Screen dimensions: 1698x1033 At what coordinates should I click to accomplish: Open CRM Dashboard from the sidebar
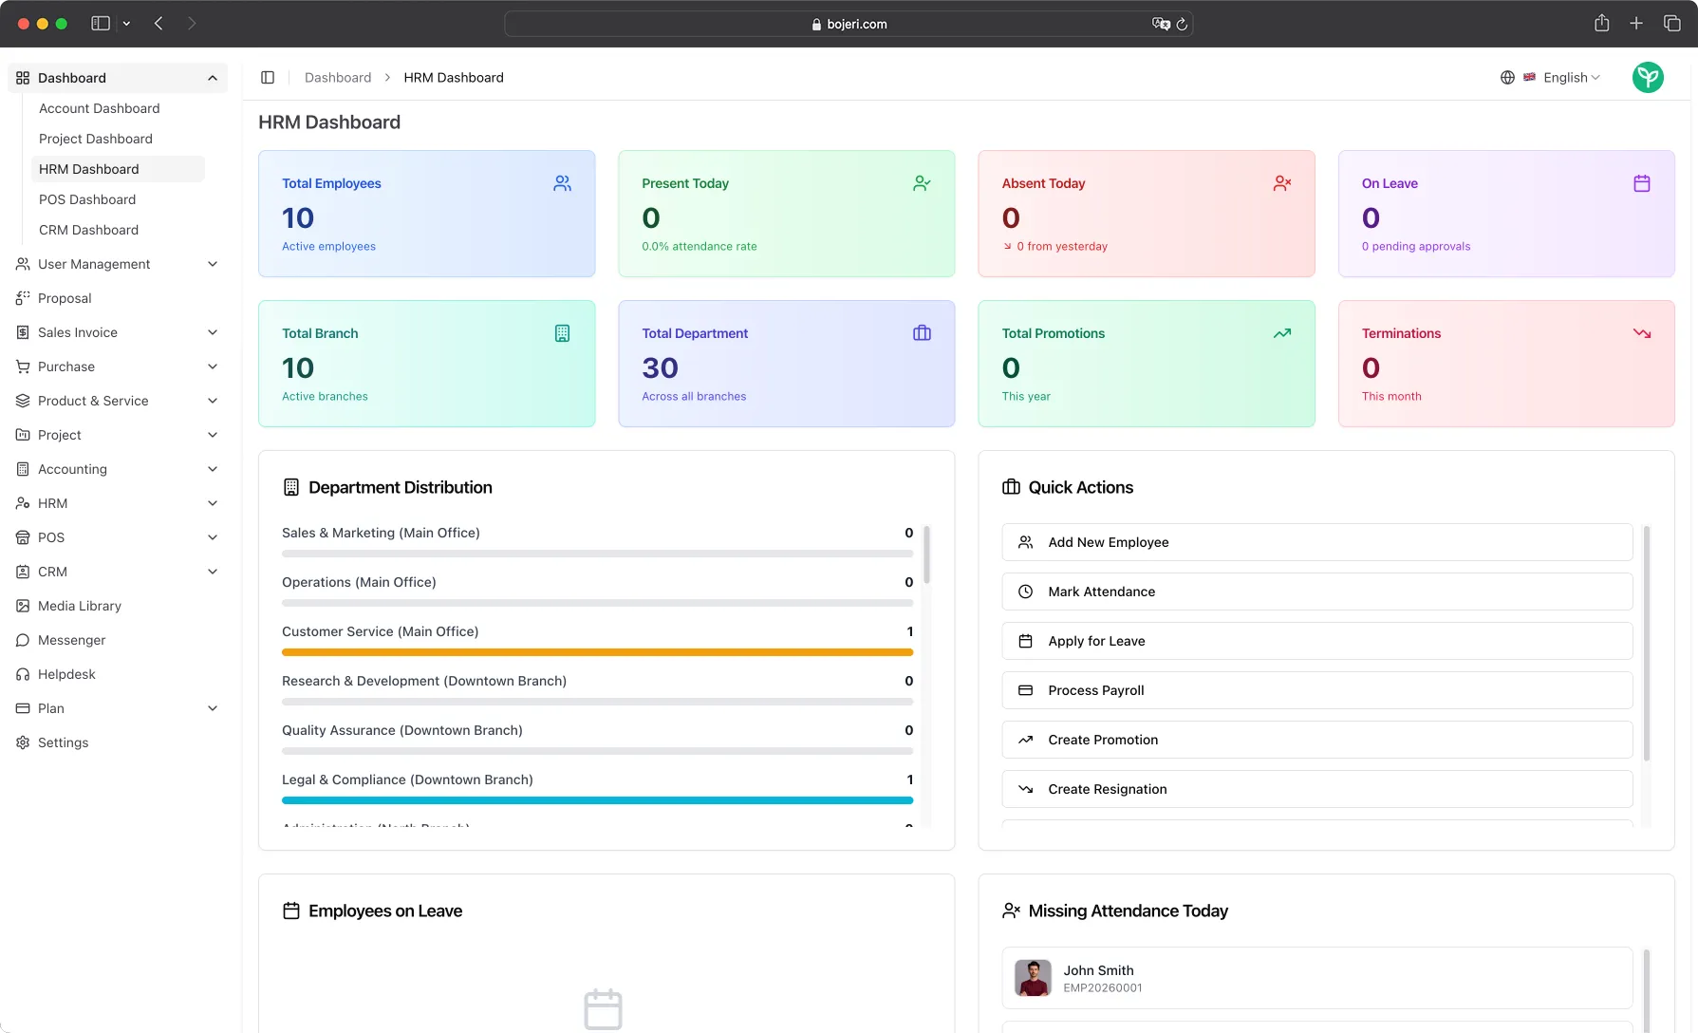pyautogui.click(x=88, y=230)
